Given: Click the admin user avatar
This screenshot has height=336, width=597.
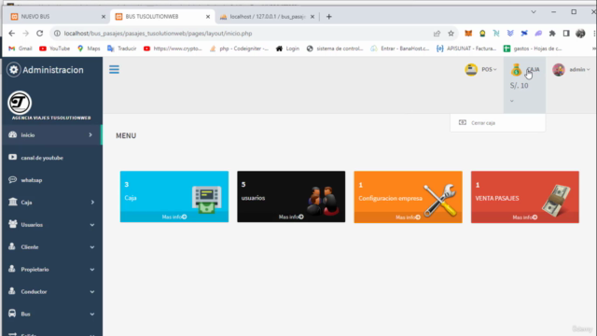Looking at the screenshot, I should 559,70.
